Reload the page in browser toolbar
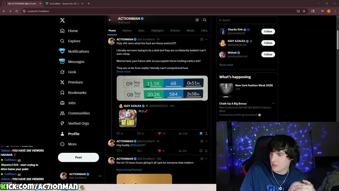This screenshot has width=339, height=191. (x=16, y=11)
